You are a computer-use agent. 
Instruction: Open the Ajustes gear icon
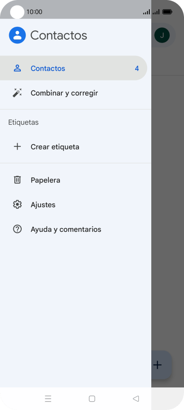[17, 205]
